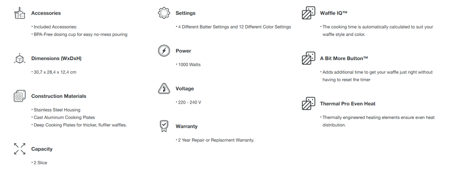450x173 pixels.
Task: Select the Accessories heading
Action: pos(46,13)
